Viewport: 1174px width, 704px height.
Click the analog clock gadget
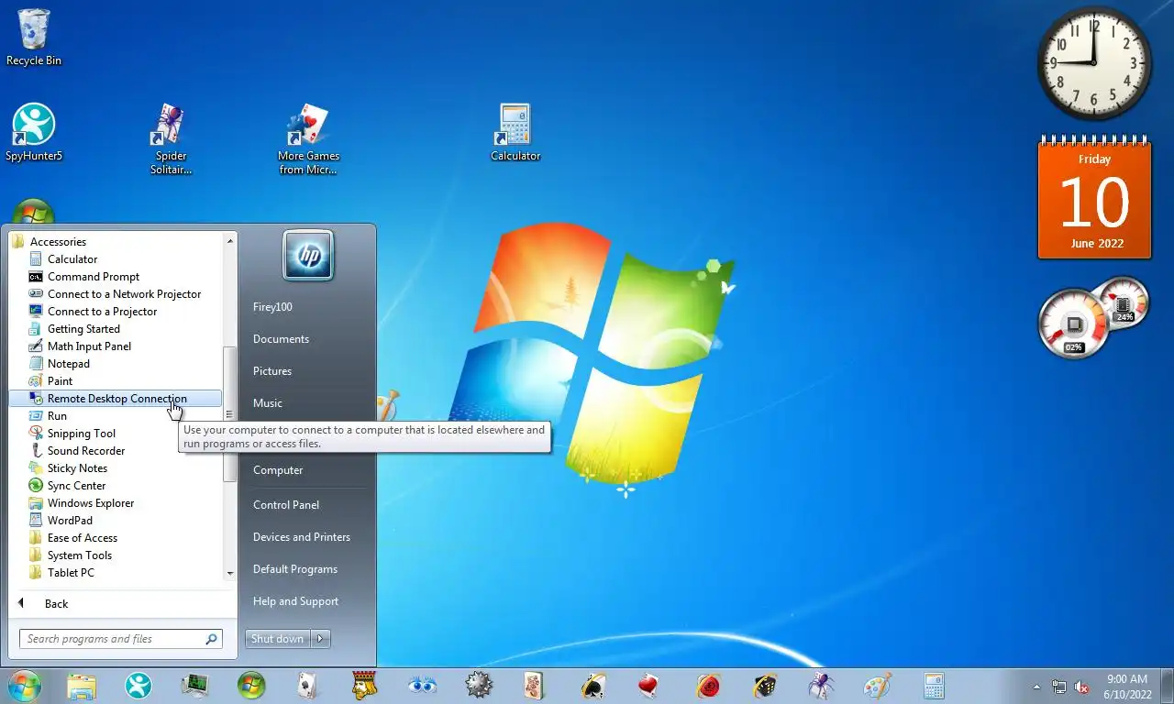(1094, 63)
